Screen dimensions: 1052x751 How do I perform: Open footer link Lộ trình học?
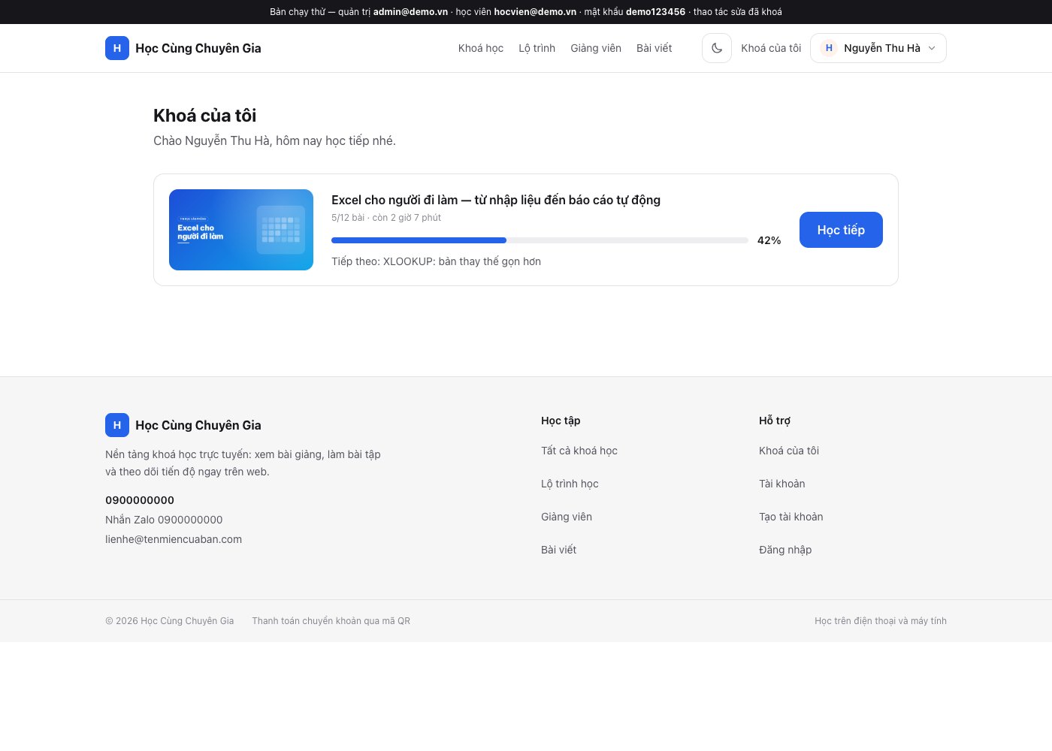click(x=570, y=484)
